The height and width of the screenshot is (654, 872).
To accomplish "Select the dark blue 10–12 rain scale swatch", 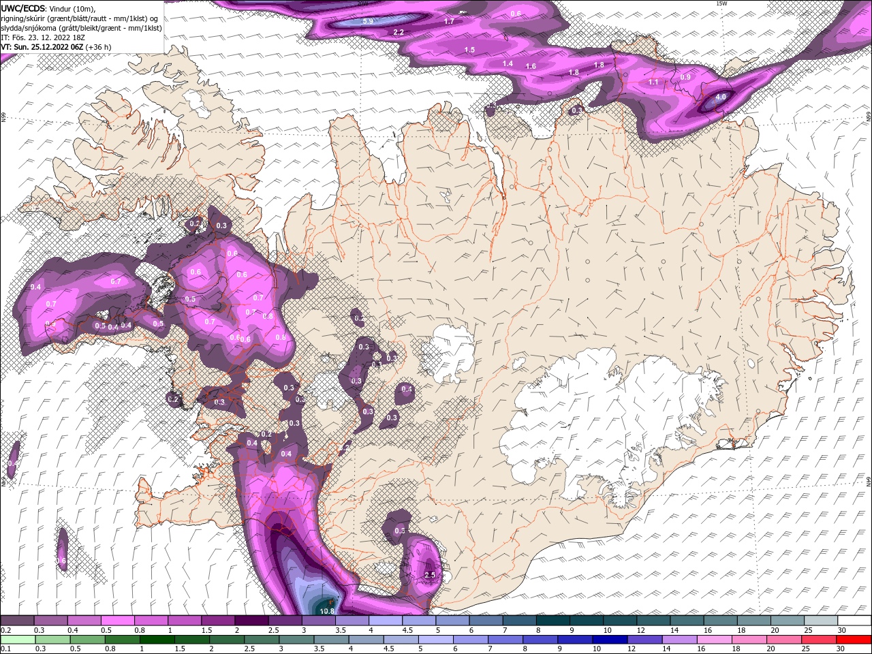I will (x=610, y=639).
